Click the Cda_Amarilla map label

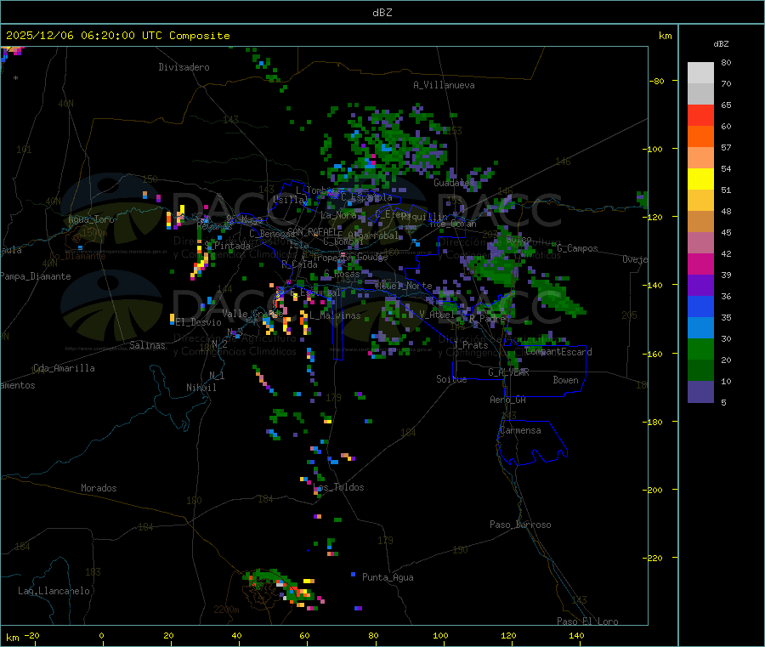click(x=64, y=368)
